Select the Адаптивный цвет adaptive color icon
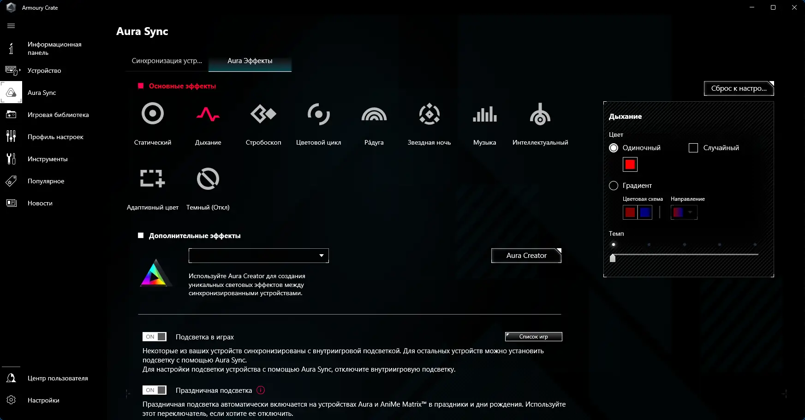 (153, 179)
